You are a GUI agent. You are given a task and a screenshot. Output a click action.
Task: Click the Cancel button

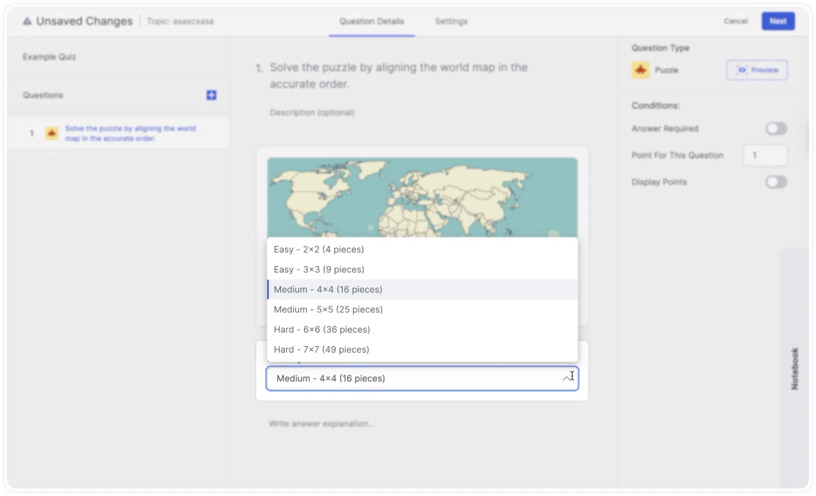click(x=736, y=21)
